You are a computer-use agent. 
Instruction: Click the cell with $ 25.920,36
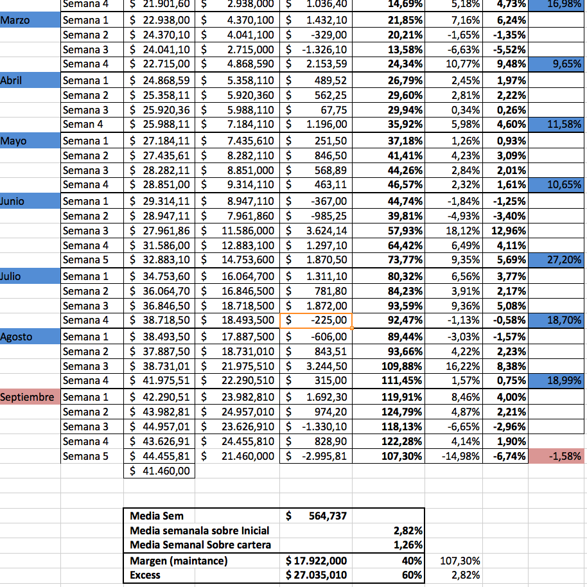(x=159, y=110)
